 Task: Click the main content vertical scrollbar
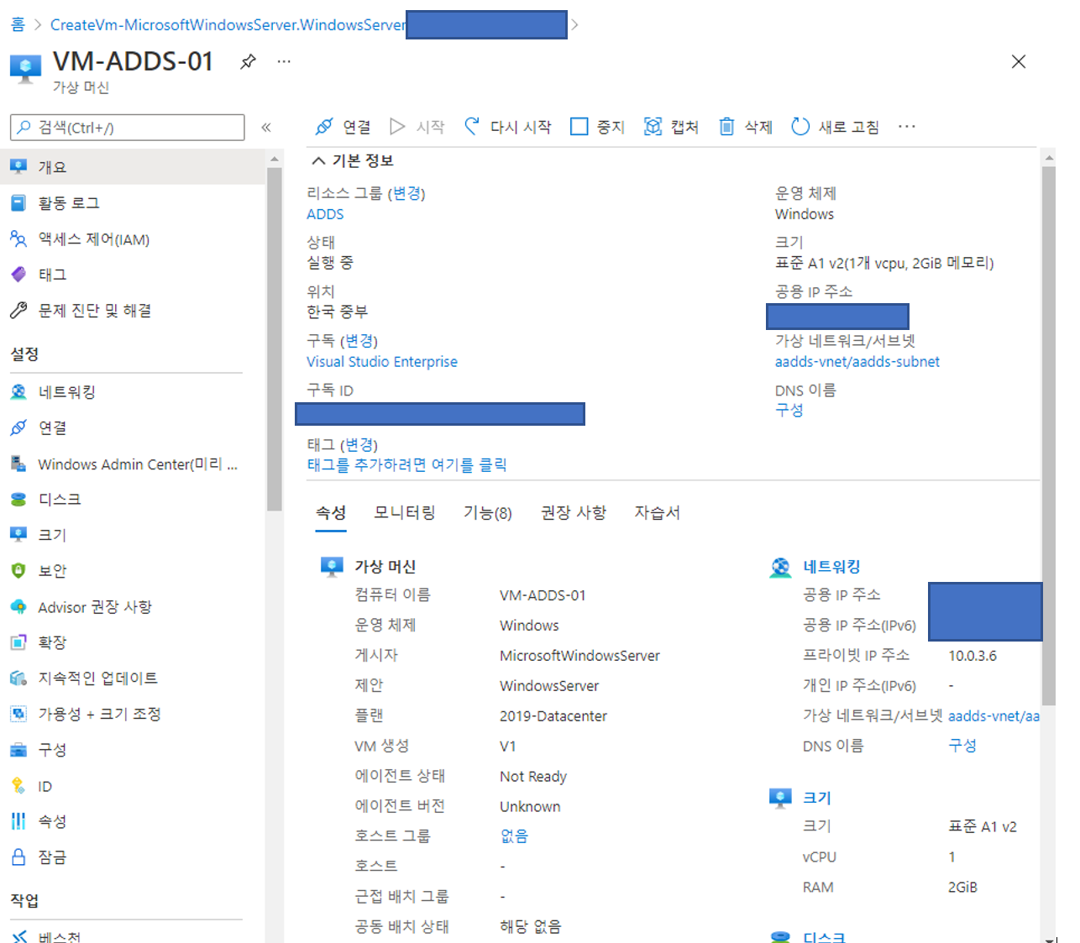tap(1048, 436)
